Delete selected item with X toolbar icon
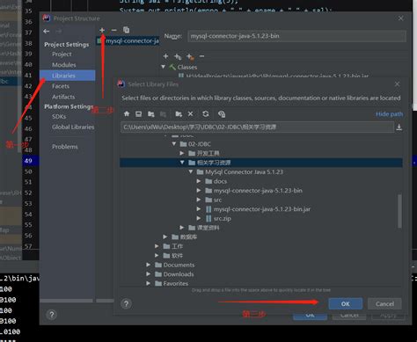 [x=191, y=114]
